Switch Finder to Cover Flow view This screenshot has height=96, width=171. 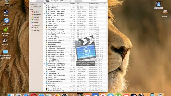[53, 1]
